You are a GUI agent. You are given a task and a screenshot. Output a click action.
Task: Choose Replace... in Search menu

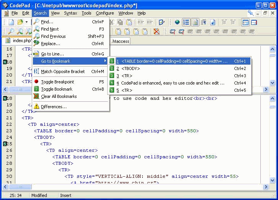(x=70, y=44)
